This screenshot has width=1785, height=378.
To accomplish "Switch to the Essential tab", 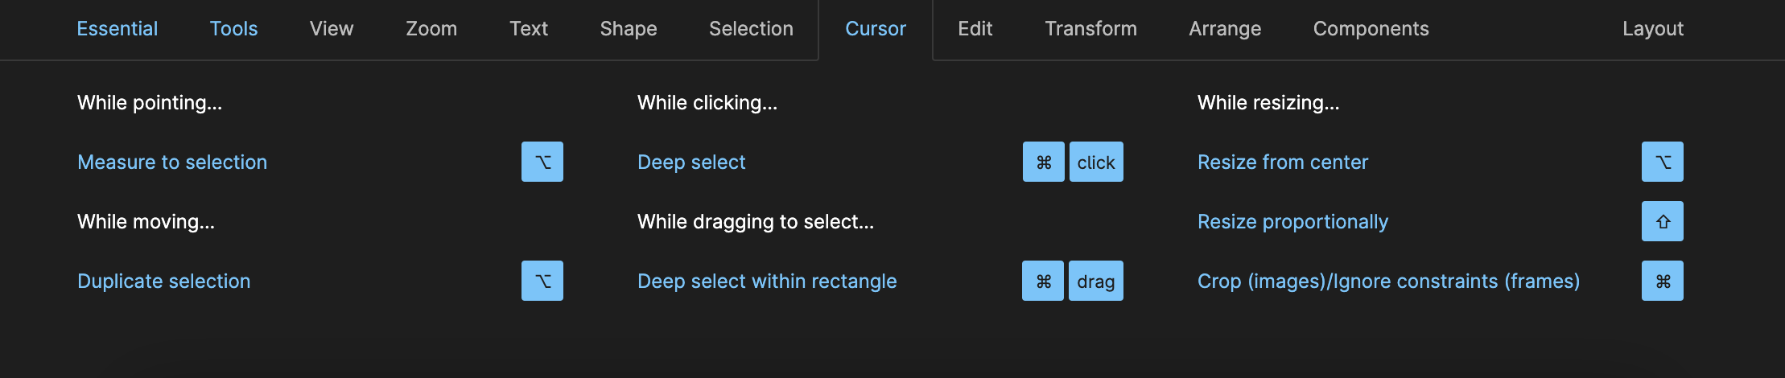I will coord(117,29).
